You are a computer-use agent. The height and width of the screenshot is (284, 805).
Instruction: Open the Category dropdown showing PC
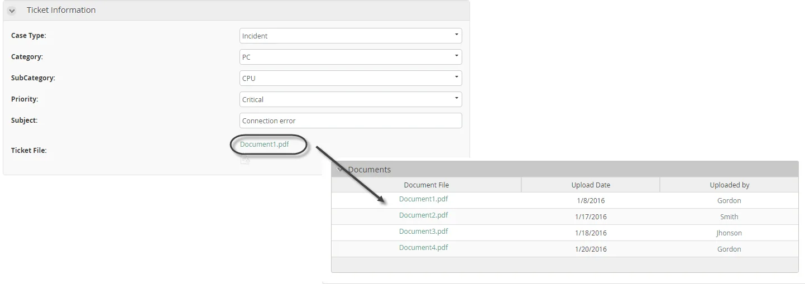point(351,57)
